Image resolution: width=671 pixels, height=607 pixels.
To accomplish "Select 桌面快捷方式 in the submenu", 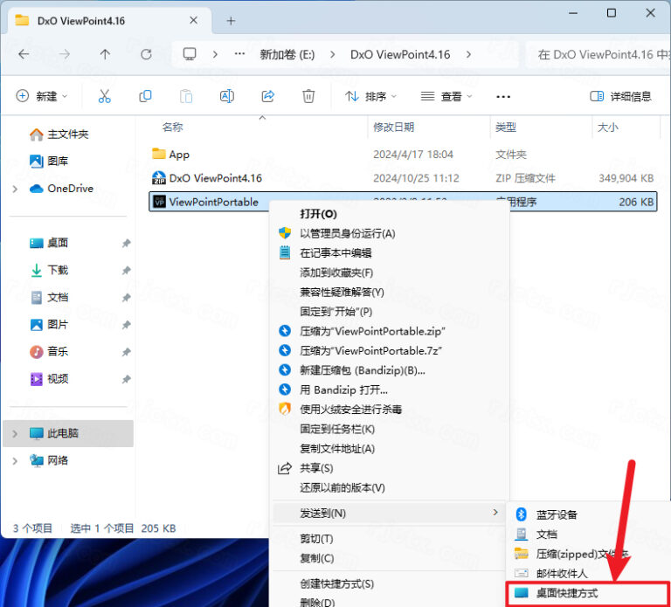I will pyautogui.click(x=567, y=593).
